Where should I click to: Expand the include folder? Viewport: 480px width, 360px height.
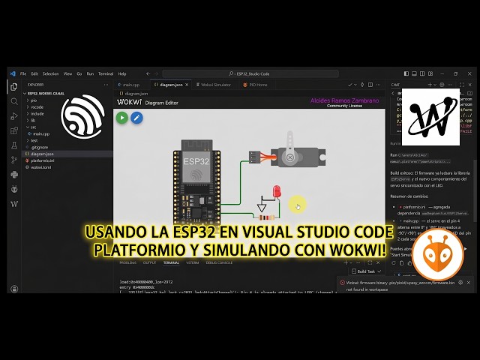coord(37,113)
